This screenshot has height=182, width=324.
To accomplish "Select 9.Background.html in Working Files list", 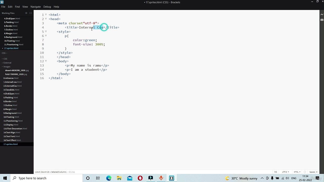I will click(13, 37).
